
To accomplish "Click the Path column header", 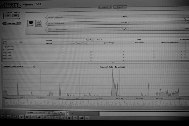I will pos(20,42).
